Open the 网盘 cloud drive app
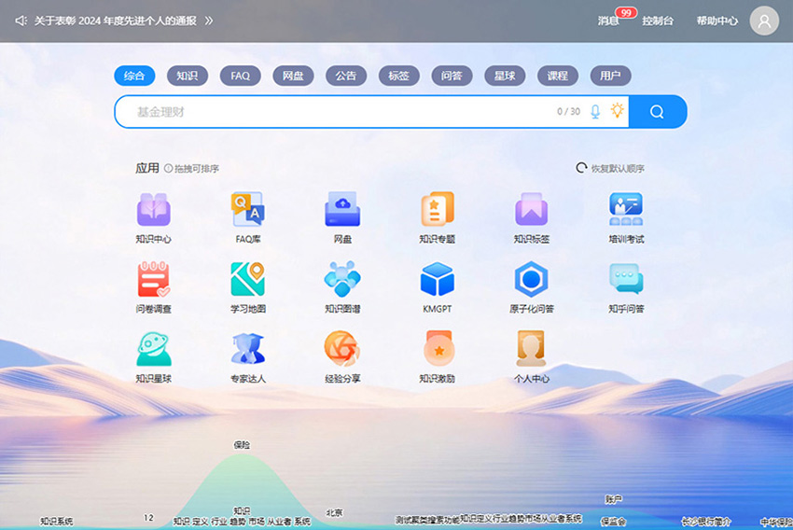793x530 pixels. 342,209
